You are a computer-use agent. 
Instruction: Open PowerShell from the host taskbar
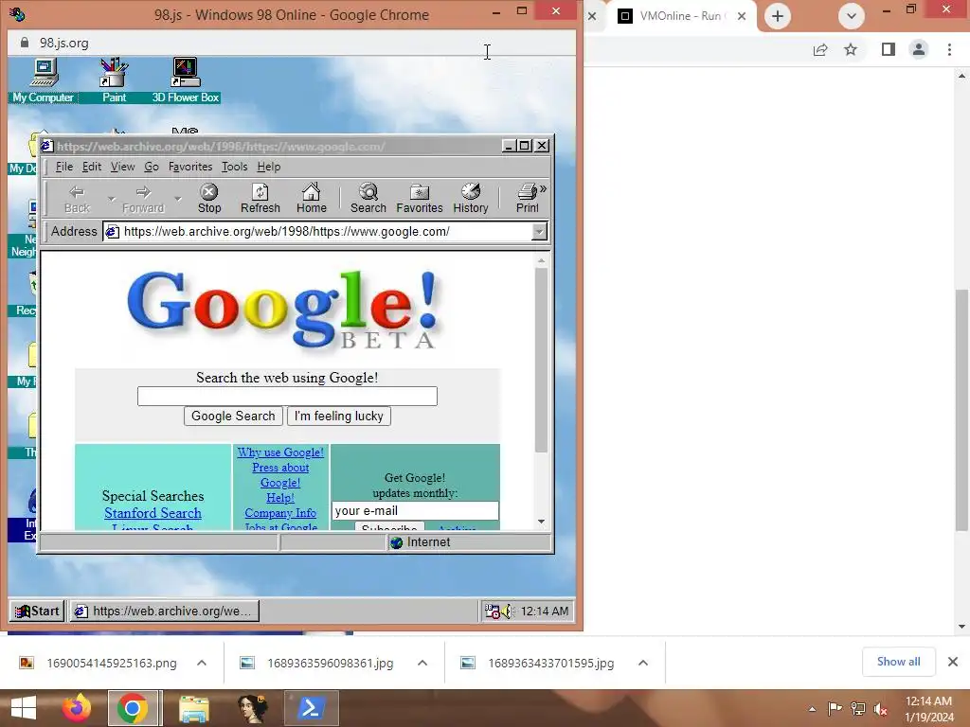pos(311,708)
